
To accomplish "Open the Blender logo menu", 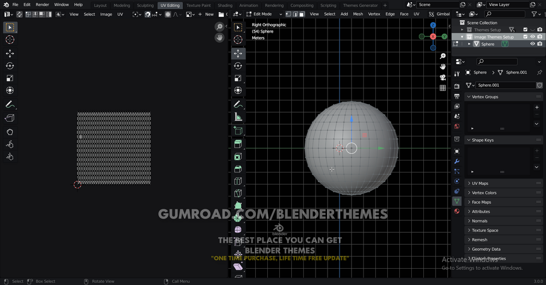I will coord(6,4).
